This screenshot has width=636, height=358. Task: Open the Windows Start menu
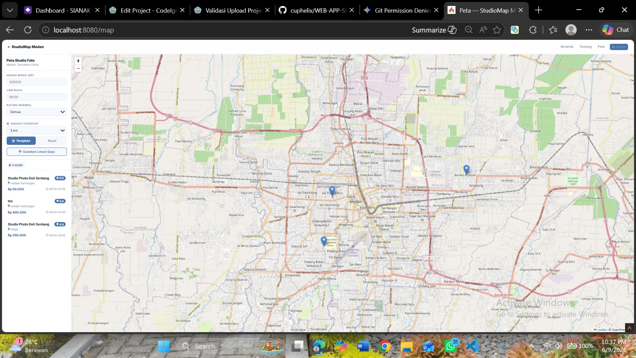click(x=163, y=346)
